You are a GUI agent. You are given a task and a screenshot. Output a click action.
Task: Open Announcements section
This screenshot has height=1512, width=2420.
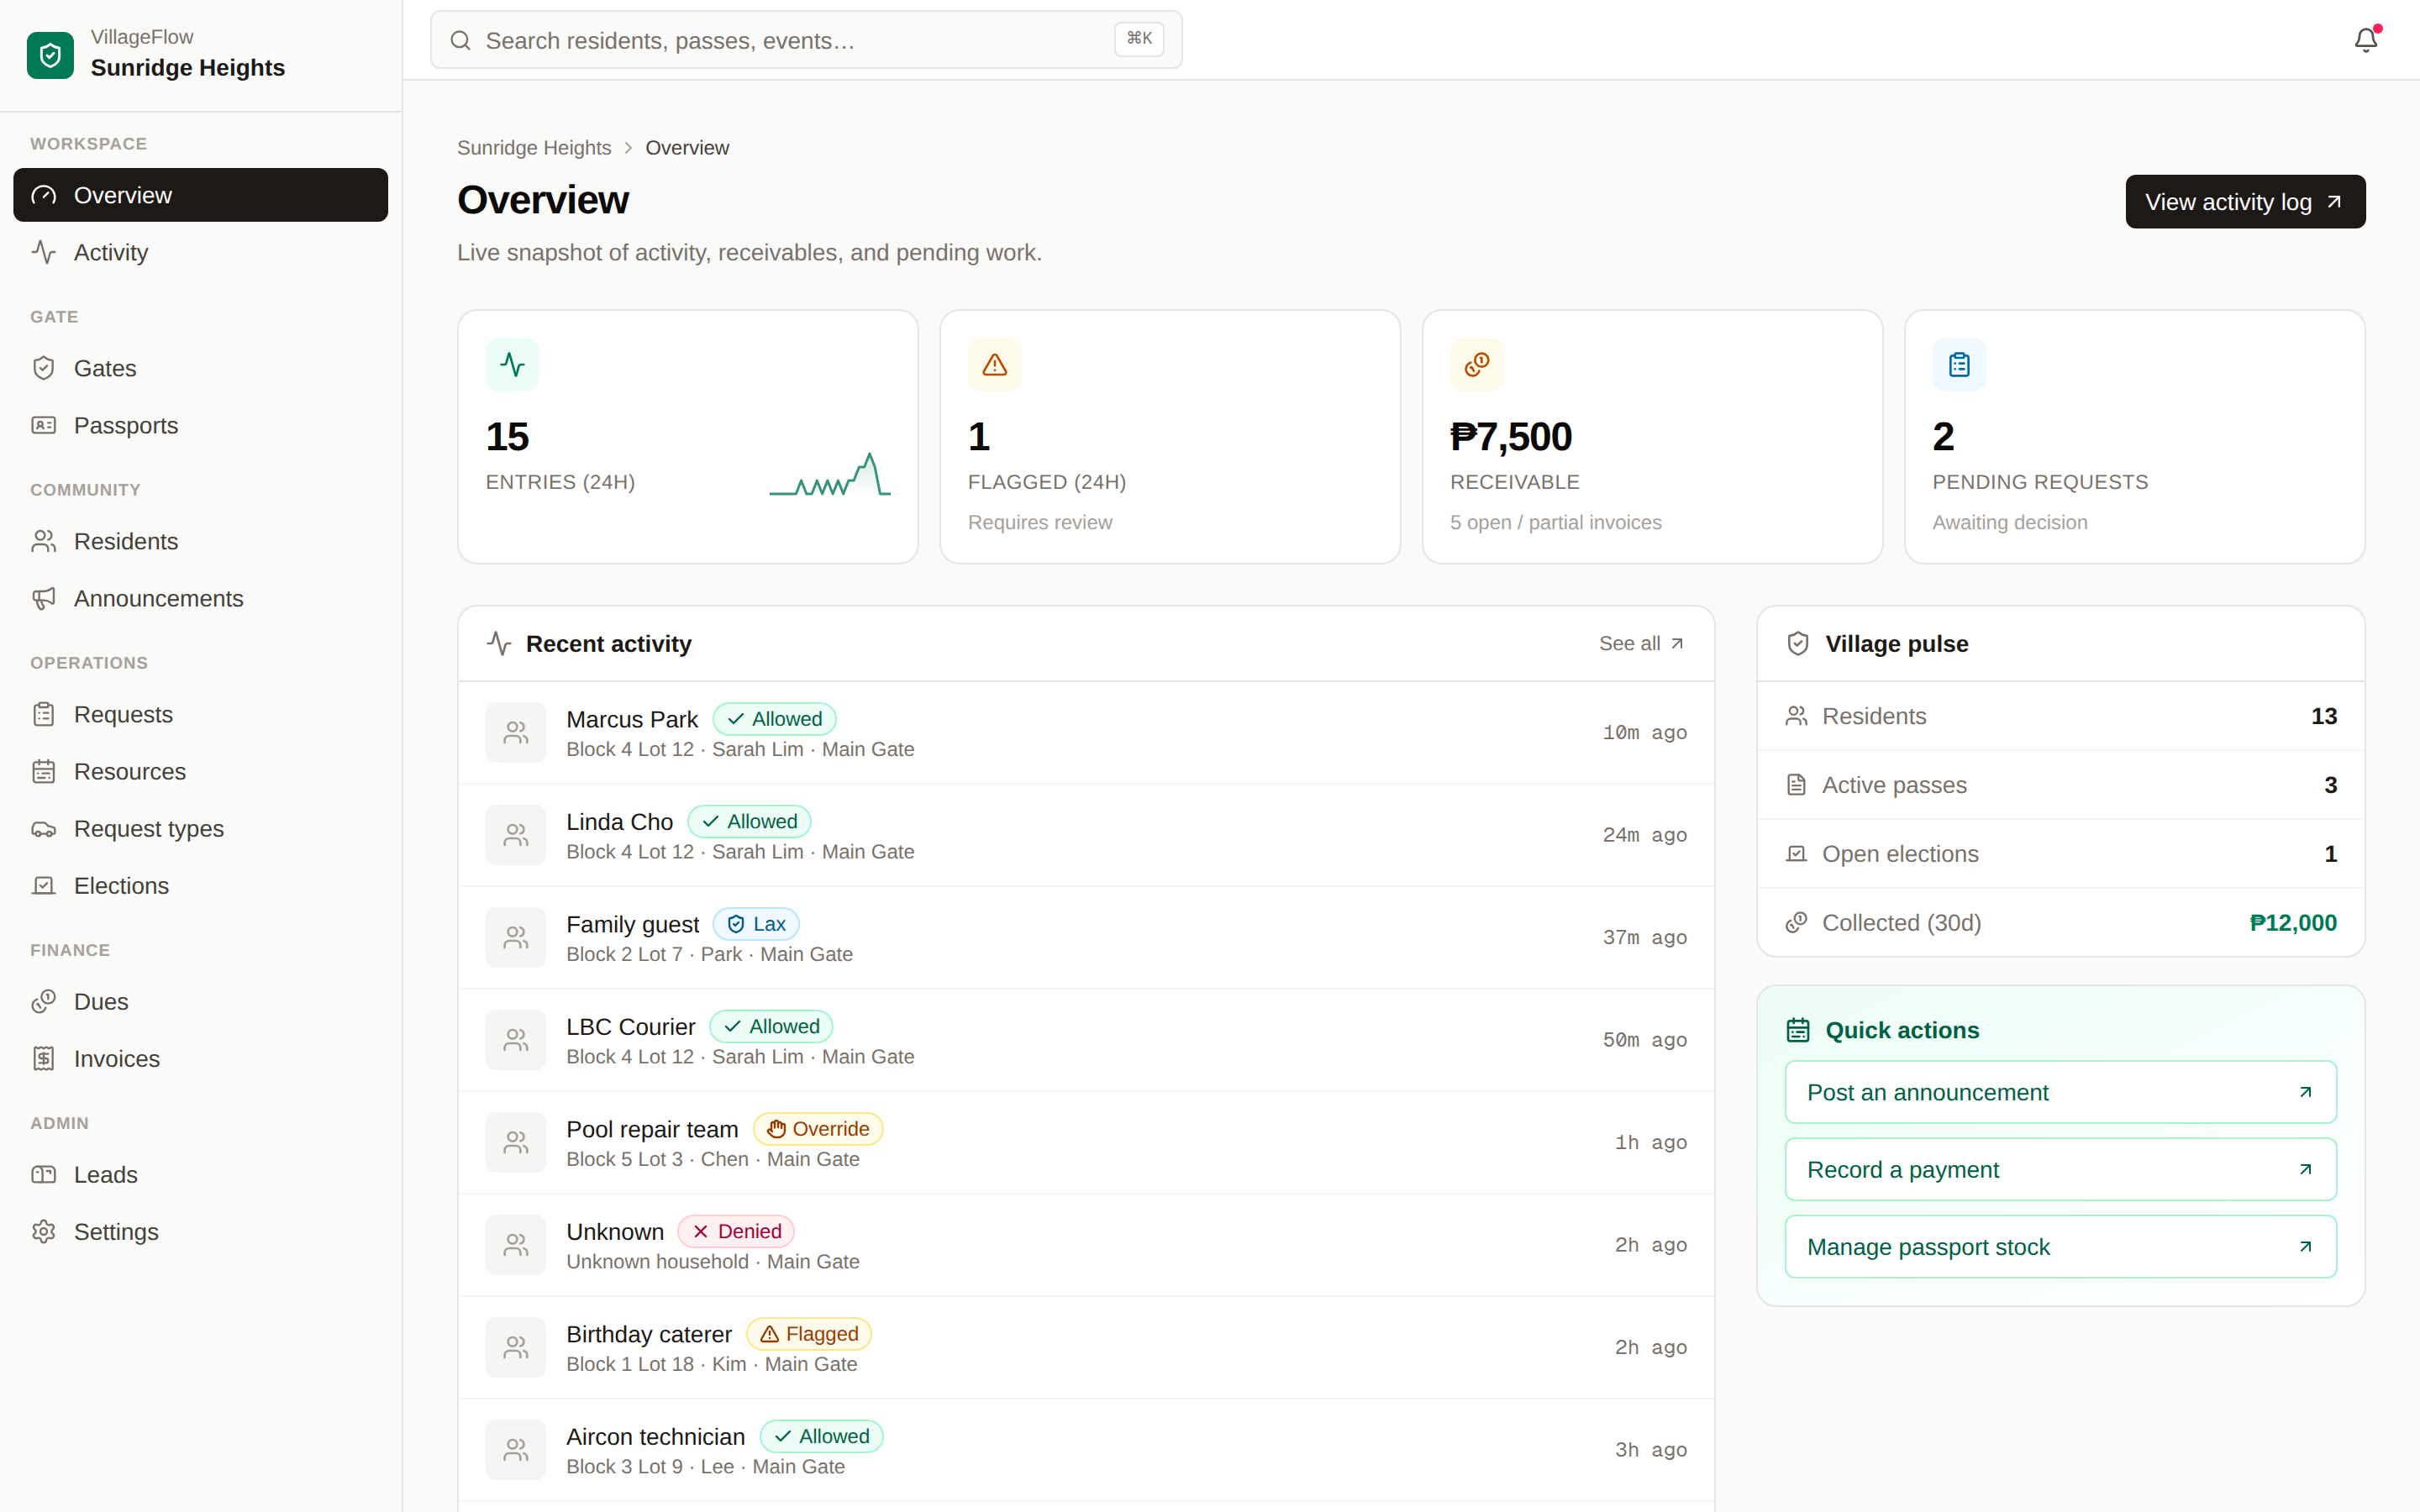point(200,598)
